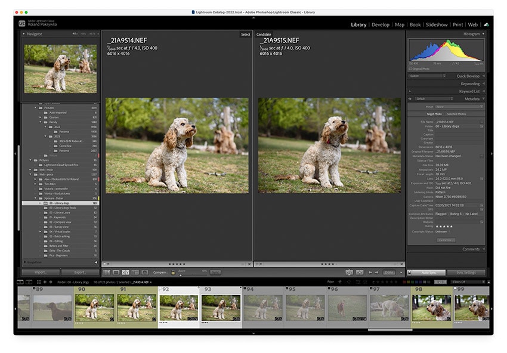The image size is (507, 353).
Task: Click the plus icon on the Keyword List panel
Action: [410, 91]
